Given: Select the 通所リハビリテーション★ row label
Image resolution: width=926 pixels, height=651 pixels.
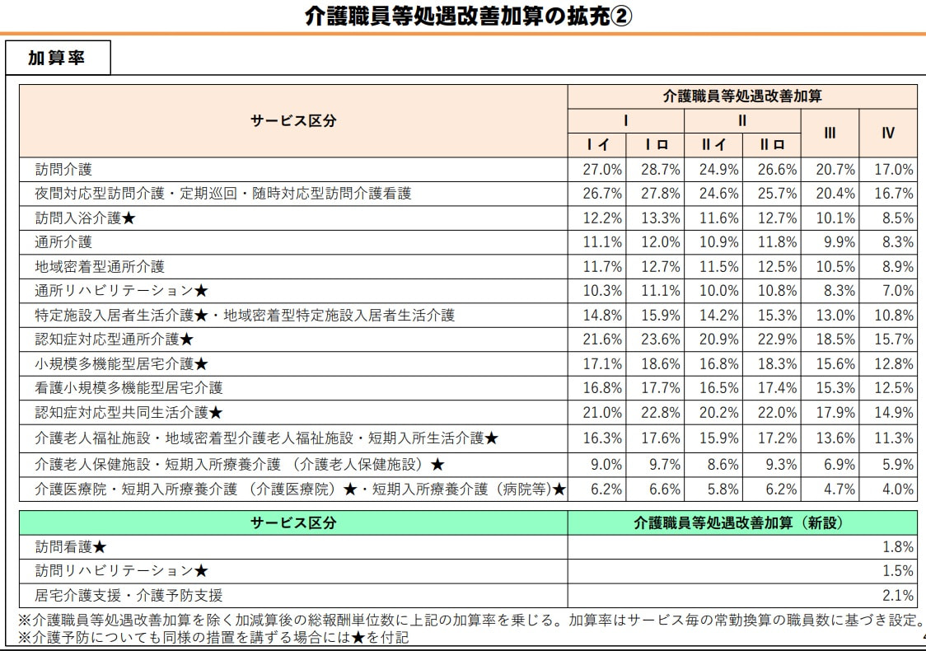Looking at the screenshot, I should pyautogui.click(x=121, y=291).
